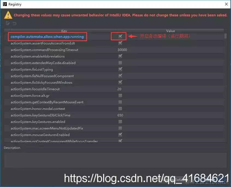The width and height of the screenshot is (231, 187).
Task: Select actionSystem.assertFocusAccessFromEdt row
Action: coord(114,43)
